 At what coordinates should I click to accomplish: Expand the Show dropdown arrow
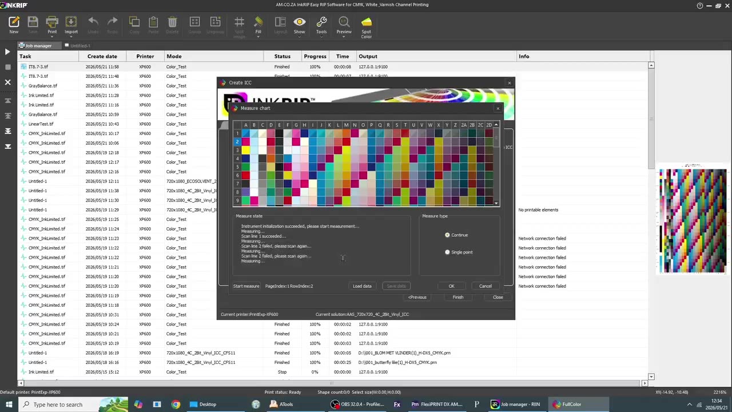click(299, 37)
